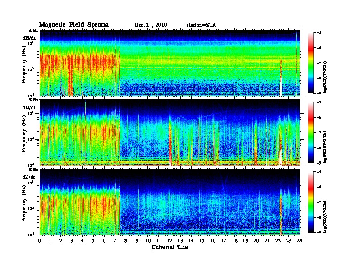Click hour "15" on Universal Time axis

tap(202, 240)
